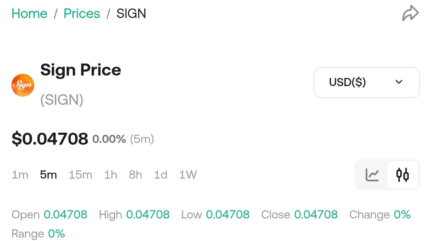This screenshot has height=241, width=430.
Task: Choose the 1h interval
Action: click(x=111, y=175)
